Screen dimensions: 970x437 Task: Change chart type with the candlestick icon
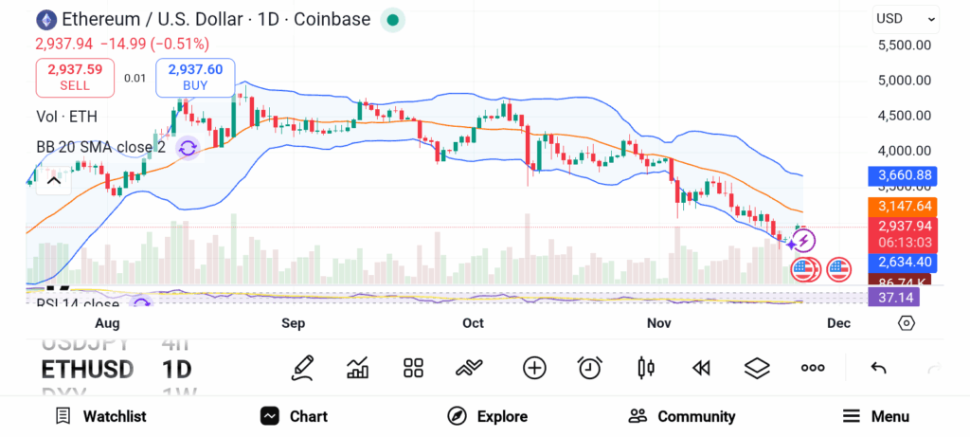coord(646,368)
